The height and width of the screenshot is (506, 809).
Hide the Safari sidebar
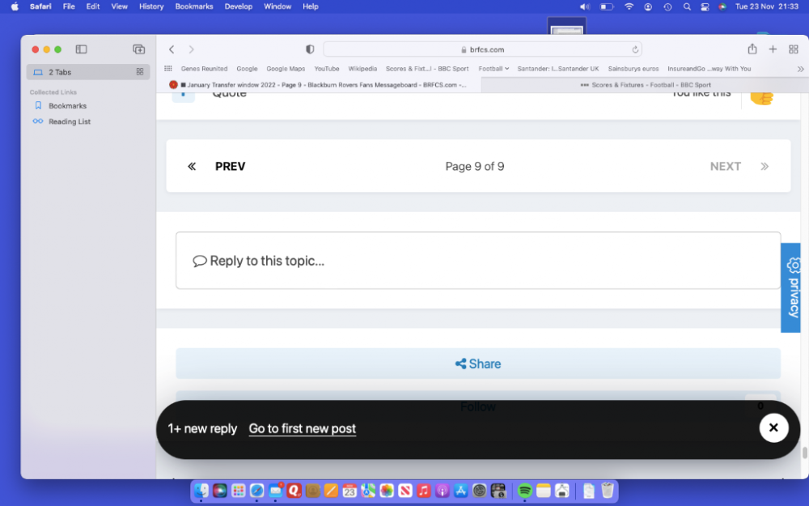81,49
